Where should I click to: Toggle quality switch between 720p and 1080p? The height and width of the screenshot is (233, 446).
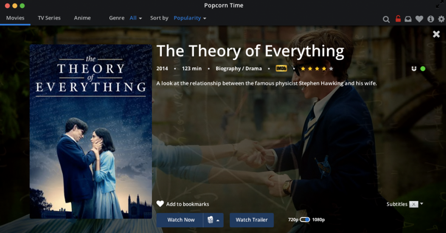[305, 220]
